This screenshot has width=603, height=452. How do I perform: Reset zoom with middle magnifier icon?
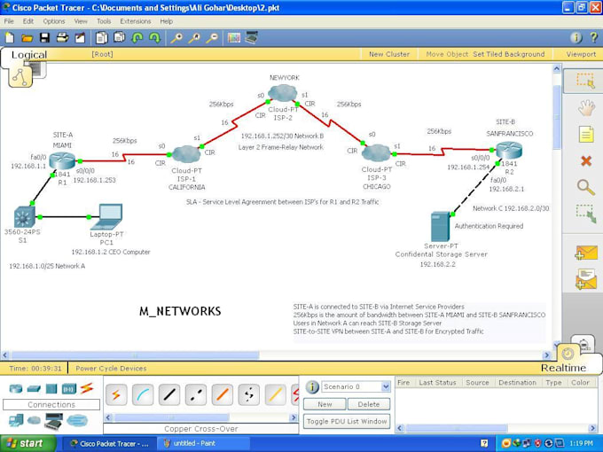194,37
